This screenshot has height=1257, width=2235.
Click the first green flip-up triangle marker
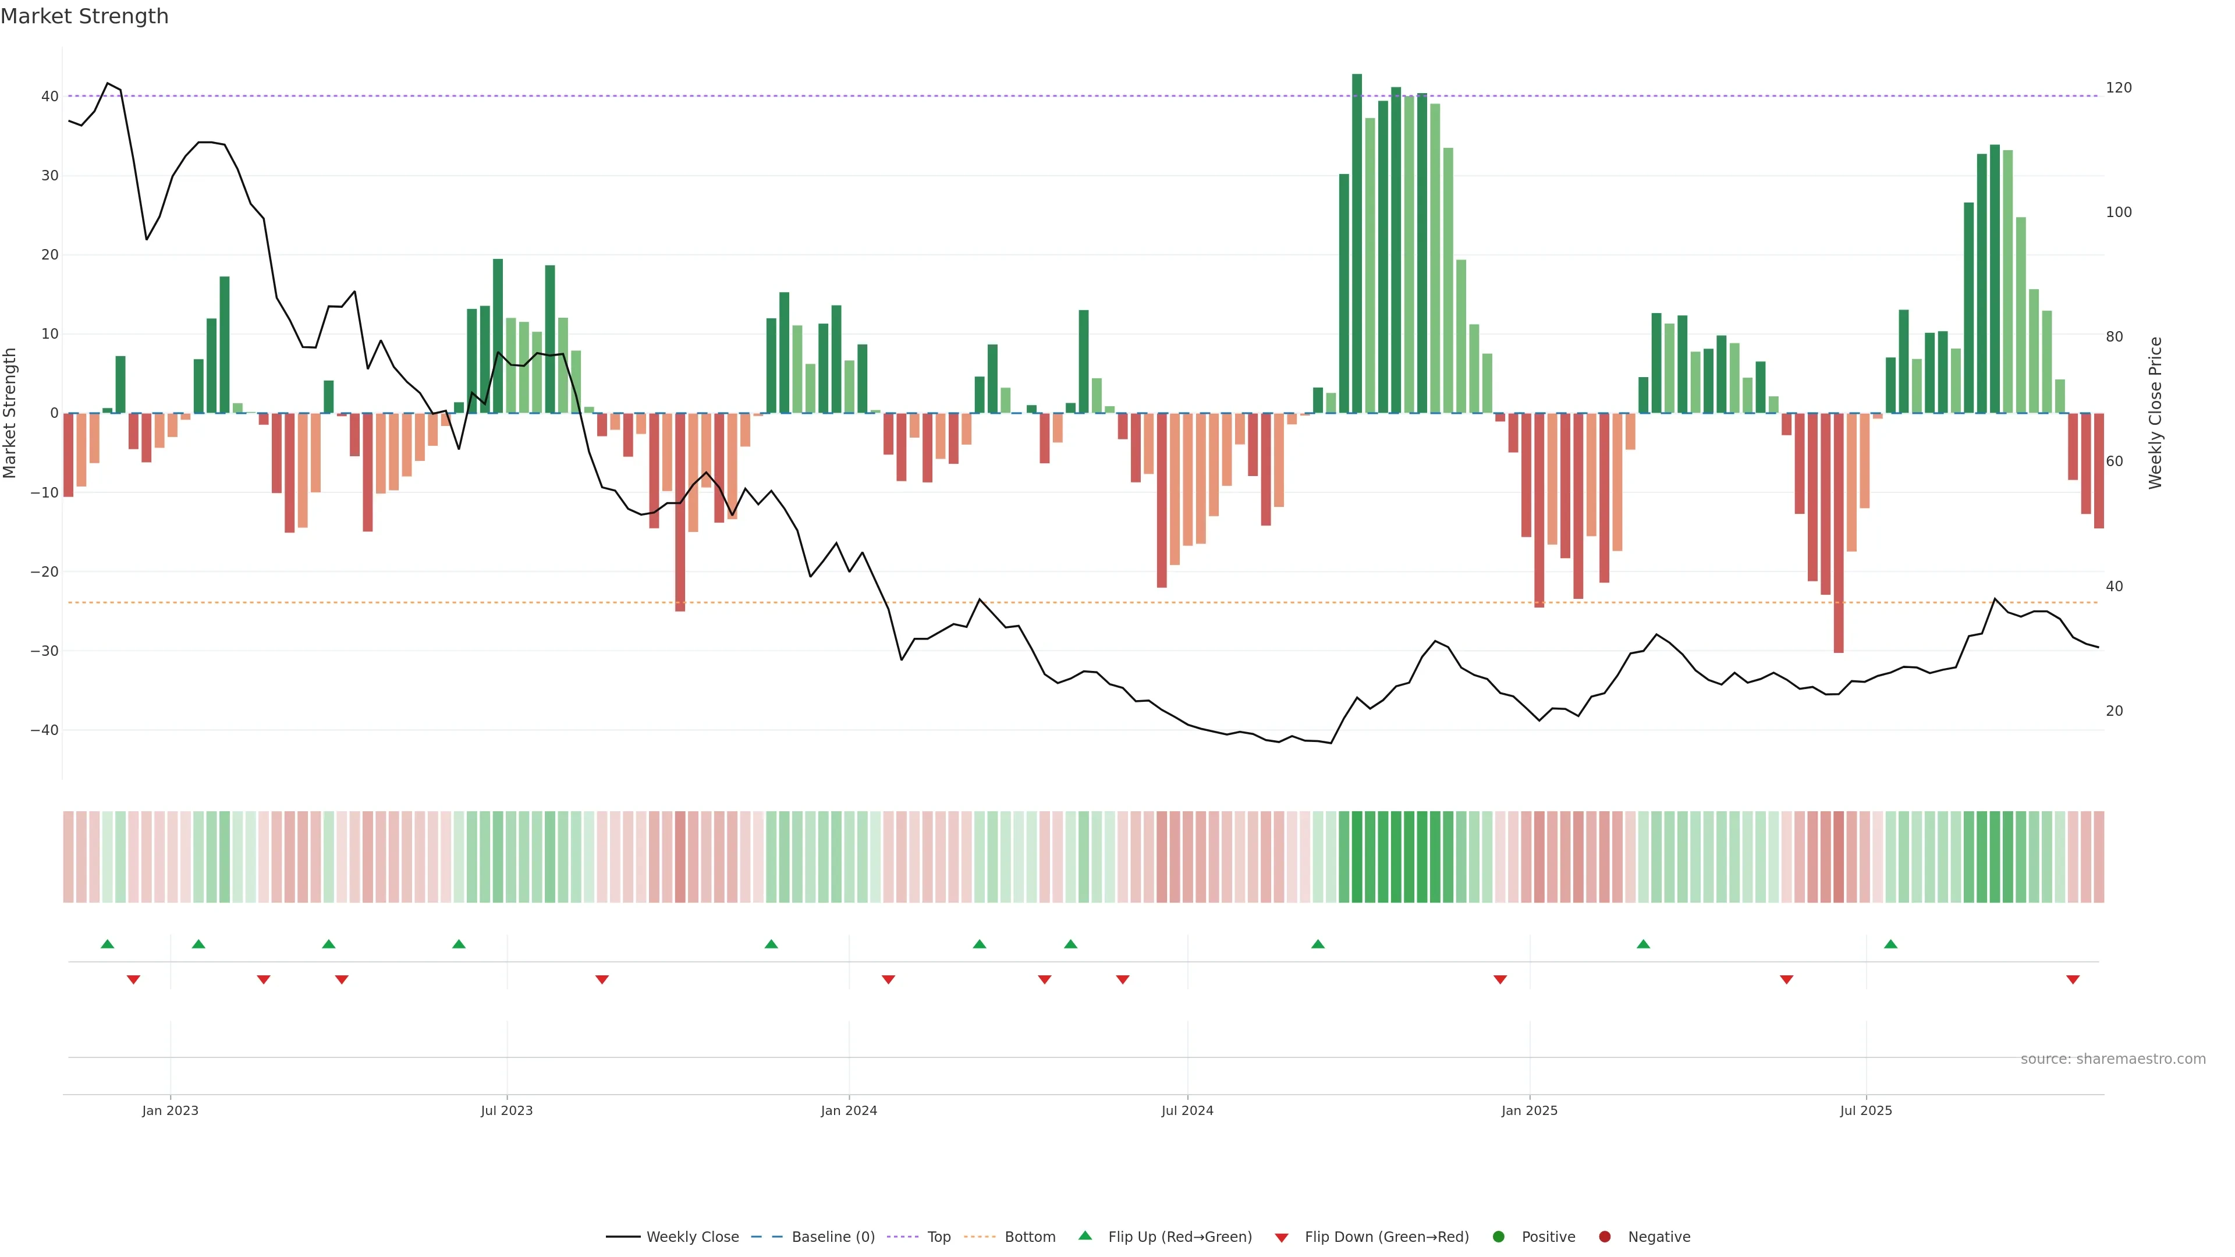108,944
